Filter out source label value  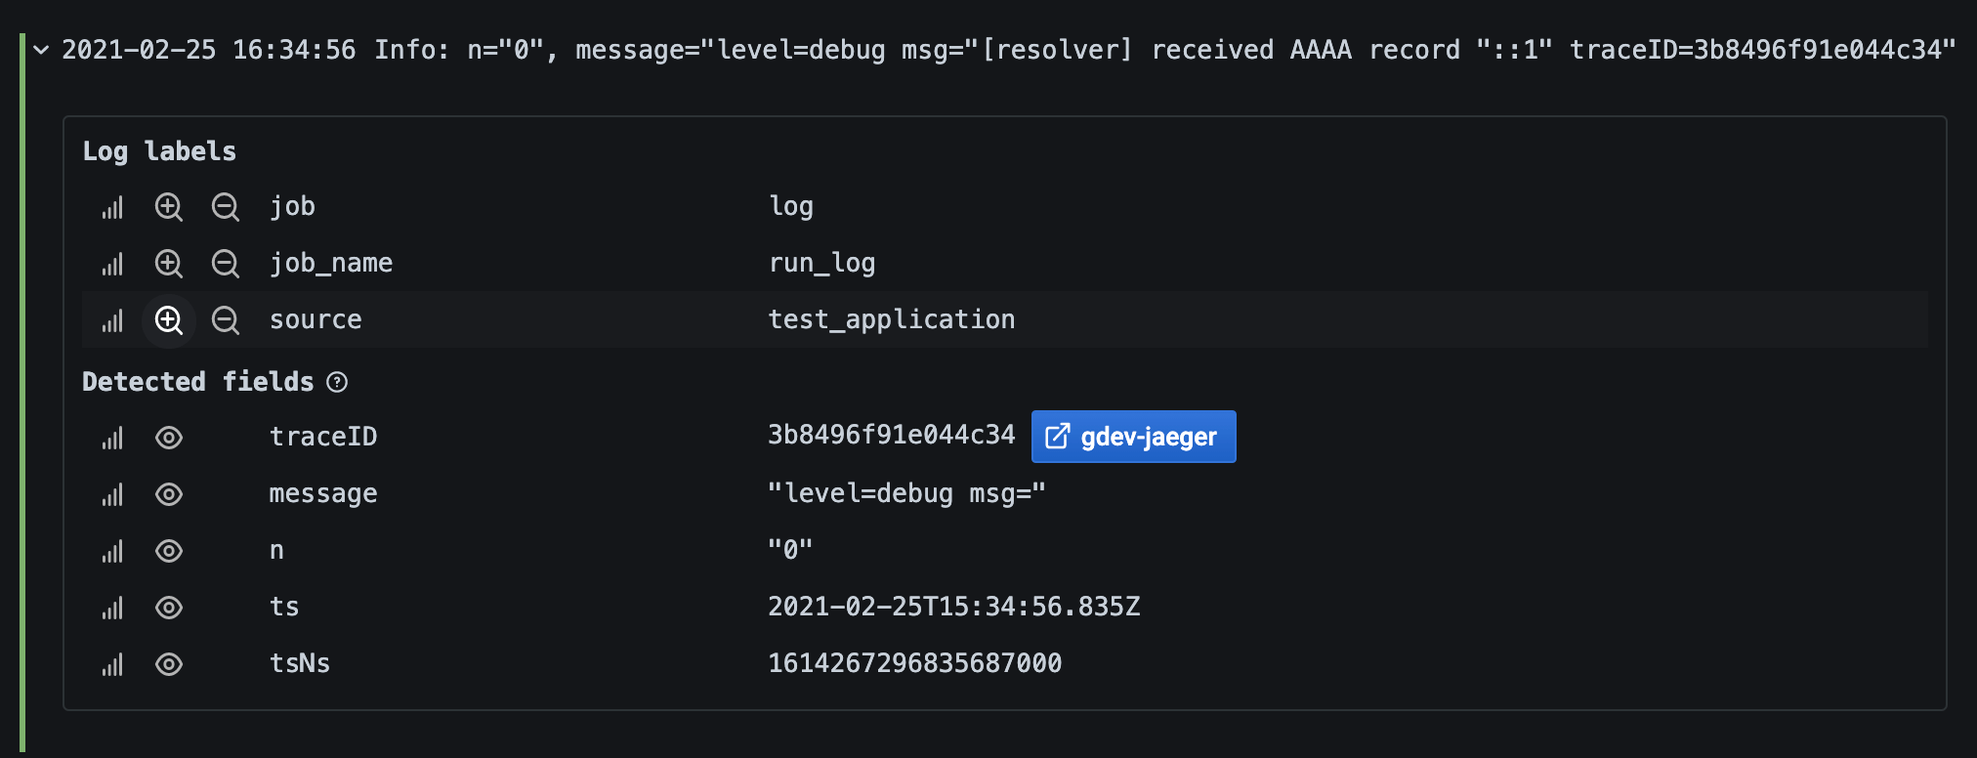pos(226,320)
